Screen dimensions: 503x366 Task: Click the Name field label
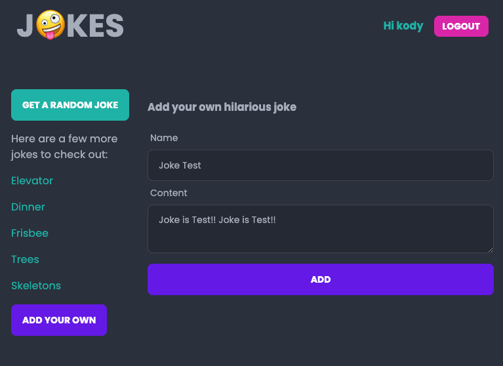pos(164,138)
